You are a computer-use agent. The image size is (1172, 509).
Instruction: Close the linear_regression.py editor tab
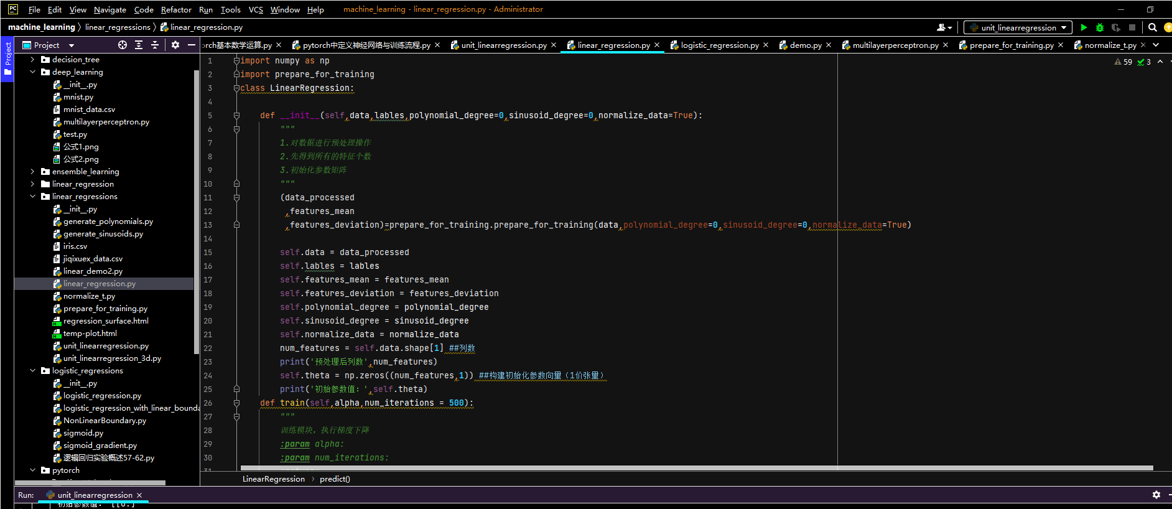click(657, 45)
